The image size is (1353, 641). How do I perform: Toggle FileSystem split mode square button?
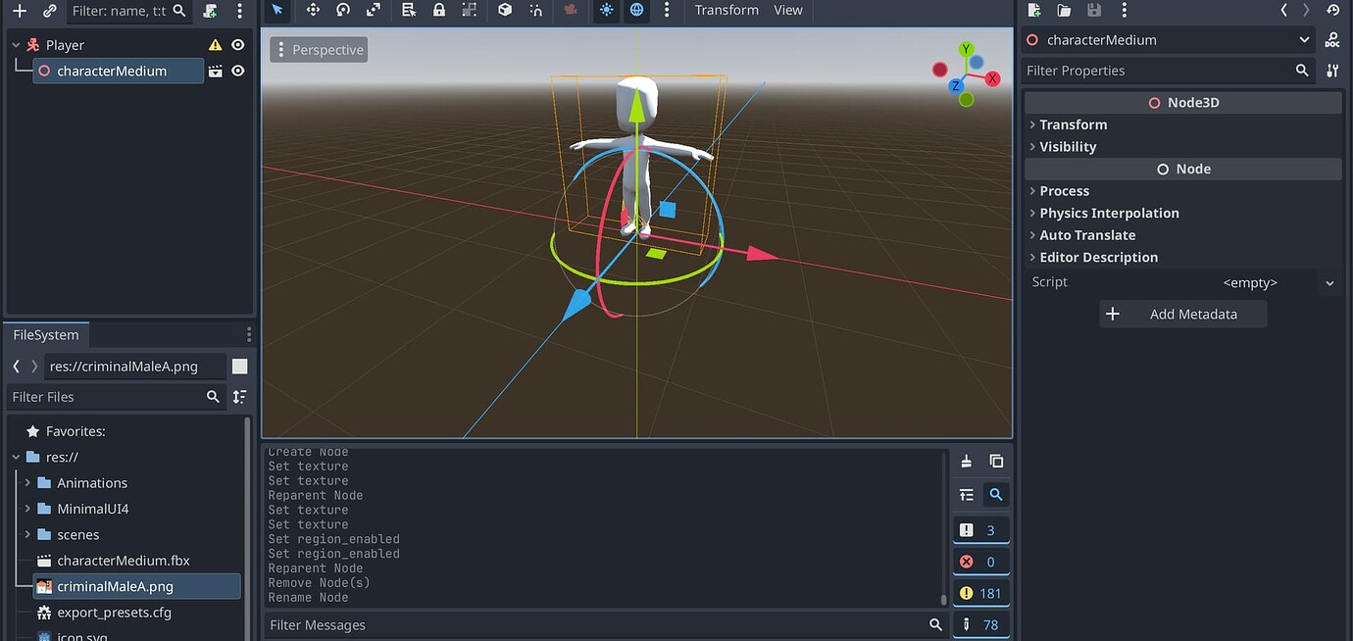coord(239,366)
